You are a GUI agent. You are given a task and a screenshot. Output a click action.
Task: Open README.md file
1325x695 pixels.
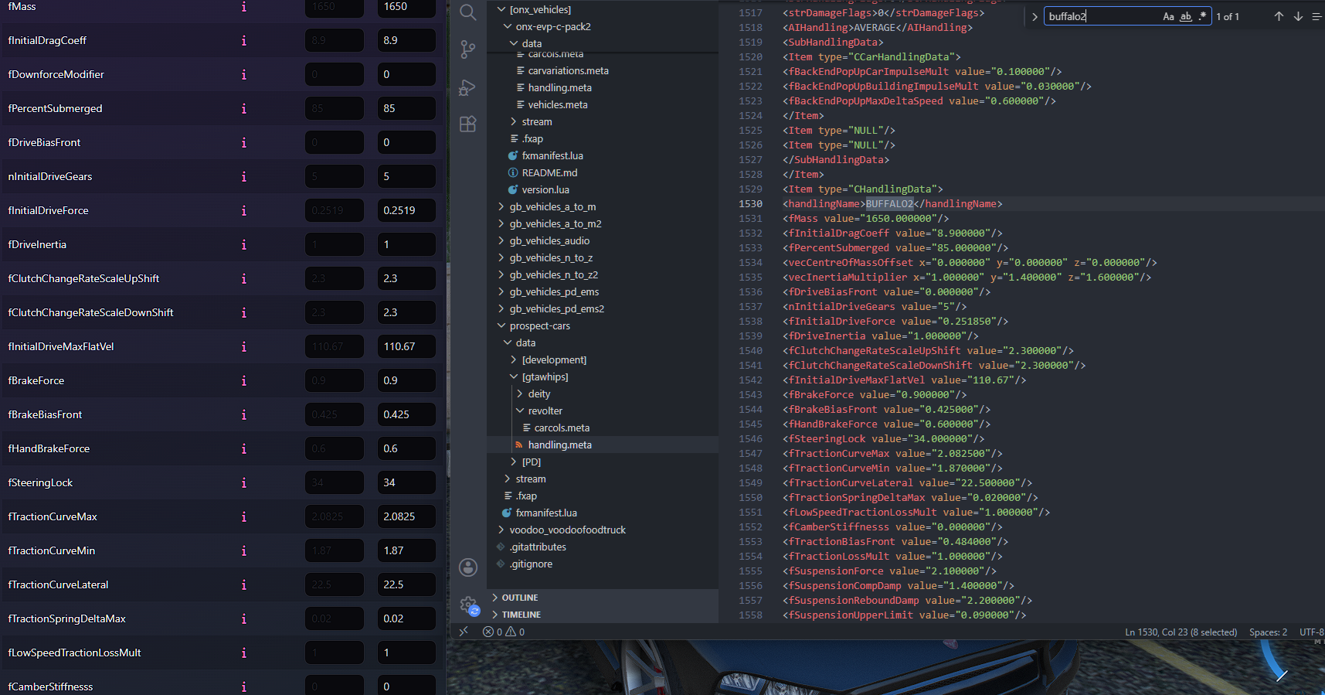click(549, 172)
